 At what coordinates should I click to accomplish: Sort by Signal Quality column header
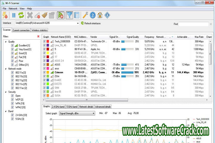133,37
